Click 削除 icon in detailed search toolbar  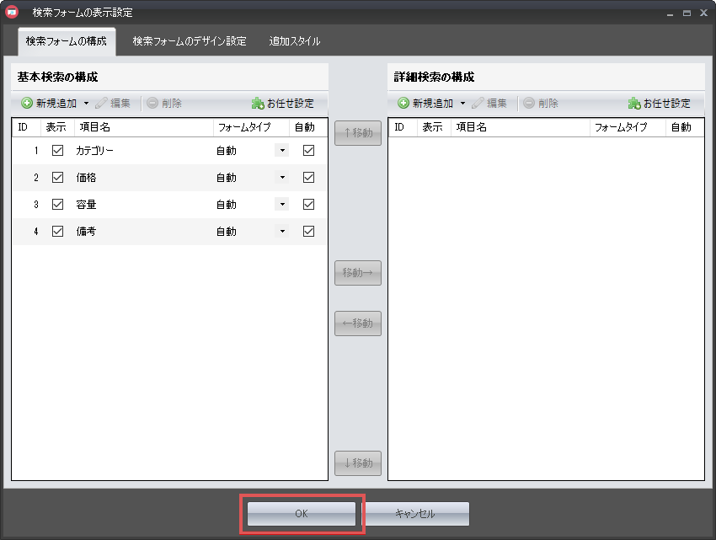tap(528, 104)
